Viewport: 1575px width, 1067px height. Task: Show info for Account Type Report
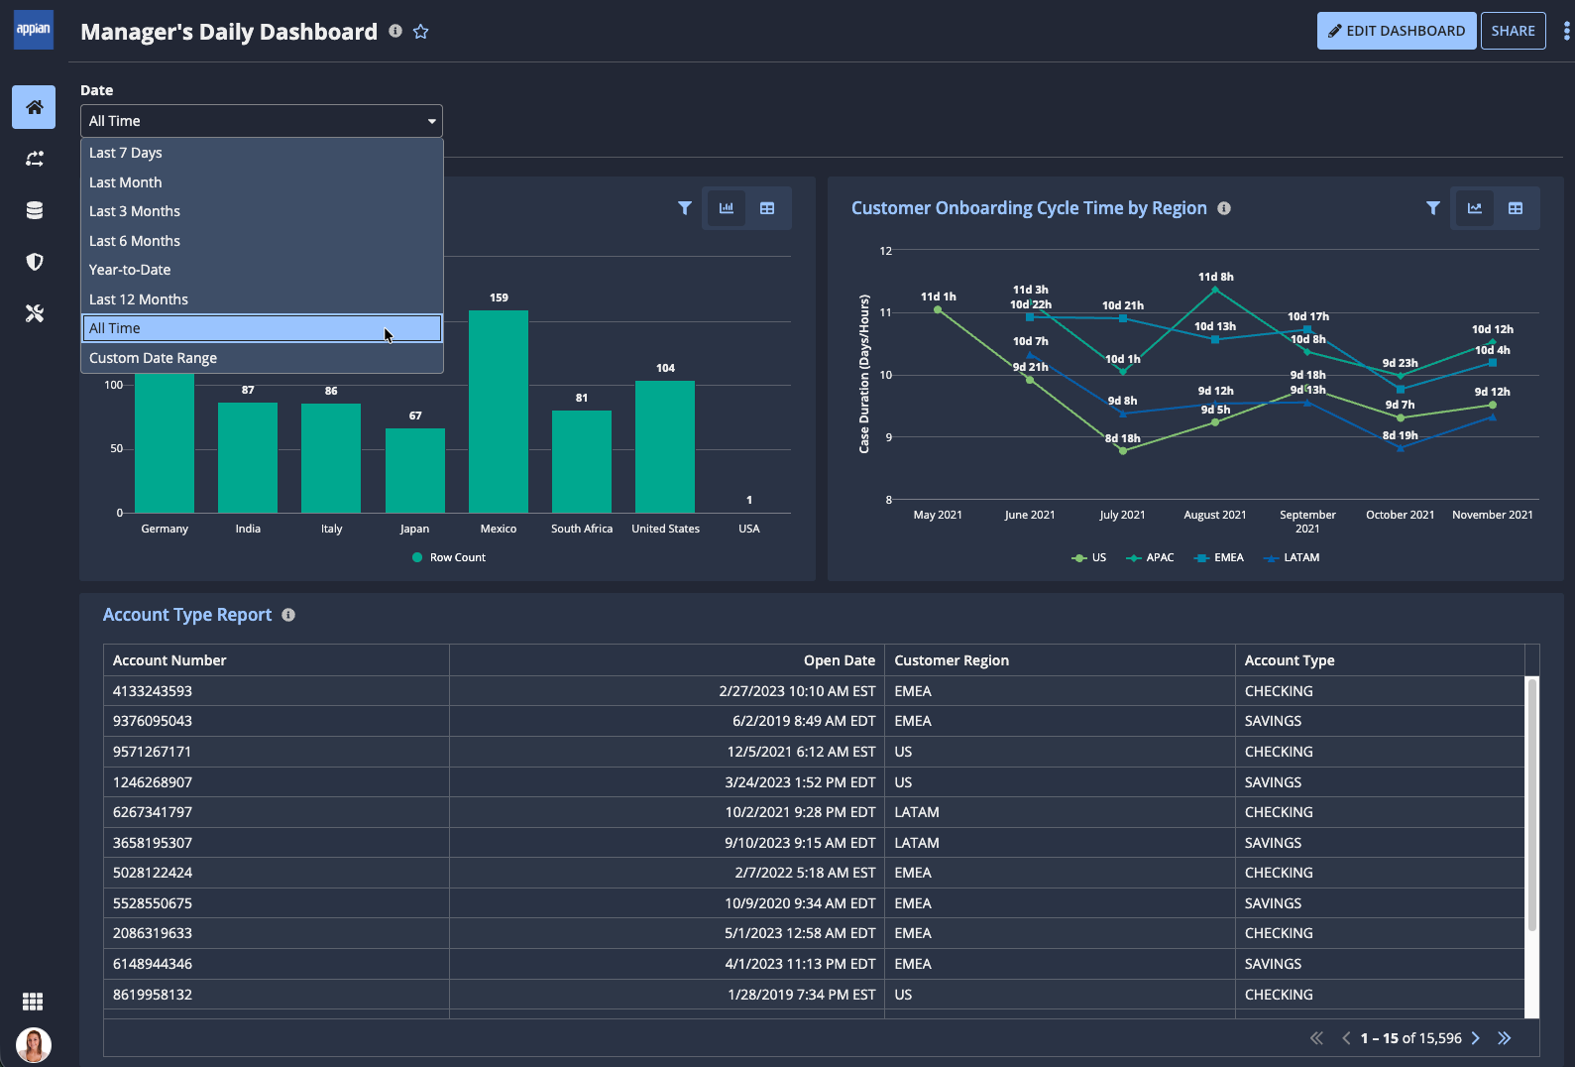288,615
